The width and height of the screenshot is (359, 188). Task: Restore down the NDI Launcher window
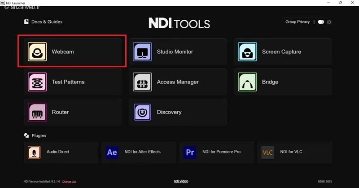click(x=341, y=3)
